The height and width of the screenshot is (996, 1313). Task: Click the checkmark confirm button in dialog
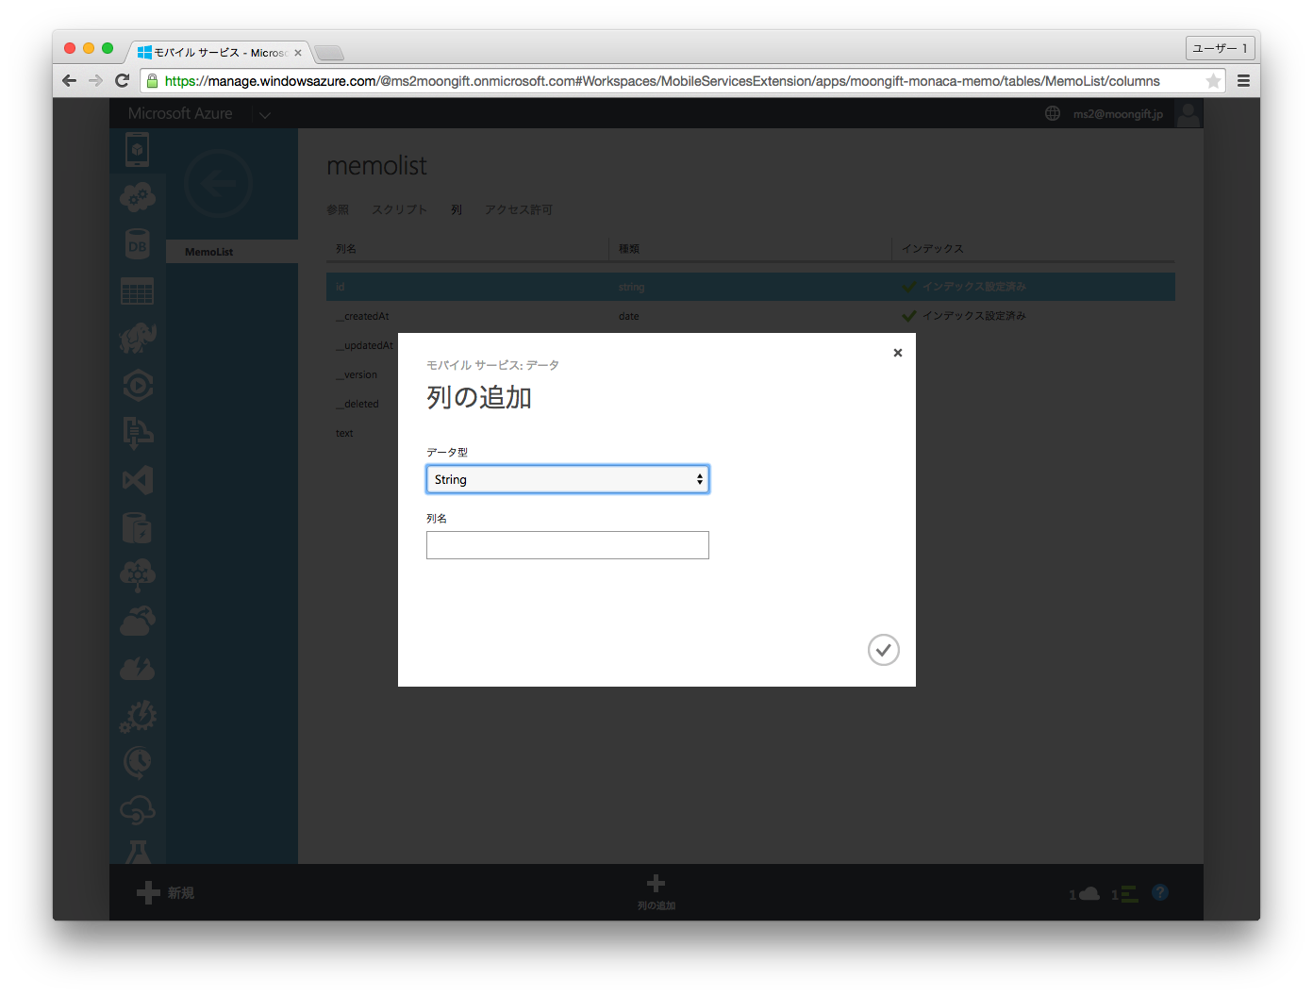[x=883, y=650]
